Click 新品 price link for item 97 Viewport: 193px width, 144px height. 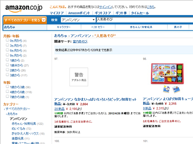coord(58,104)
